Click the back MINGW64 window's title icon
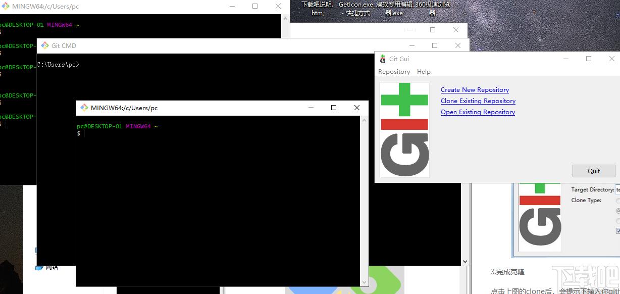The height and width of the screenshot is (294, 620). 6,7
